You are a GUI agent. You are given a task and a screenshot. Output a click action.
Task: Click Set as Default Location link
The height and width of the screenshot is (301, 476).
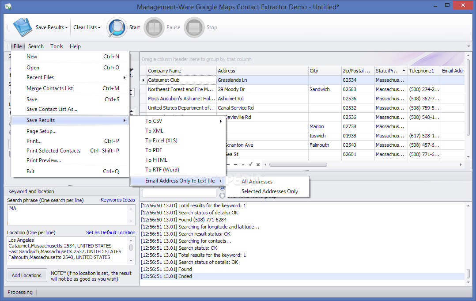click(111, 232)
